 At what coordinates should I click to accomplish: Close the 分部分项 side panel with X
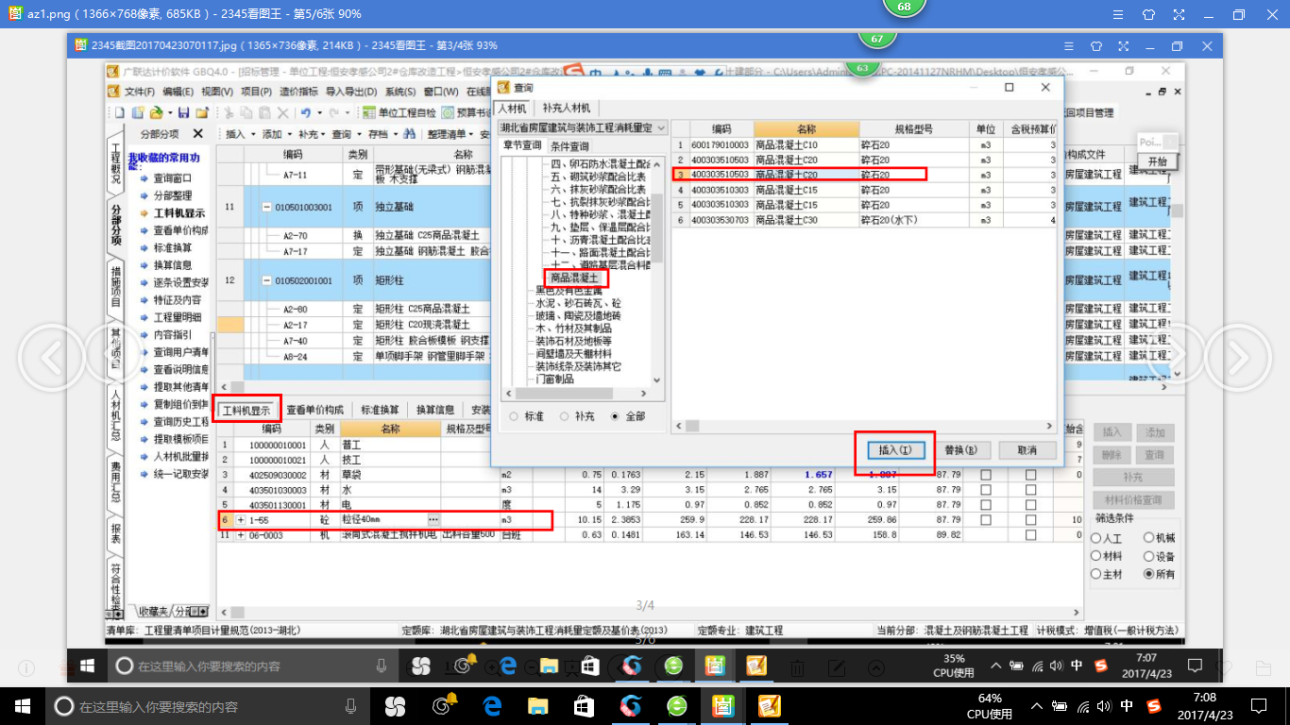tap(197, 134)
